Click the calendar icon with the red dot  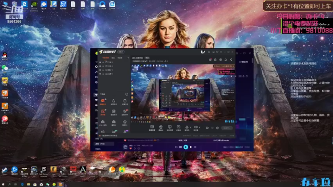click(x=210, y=60)
